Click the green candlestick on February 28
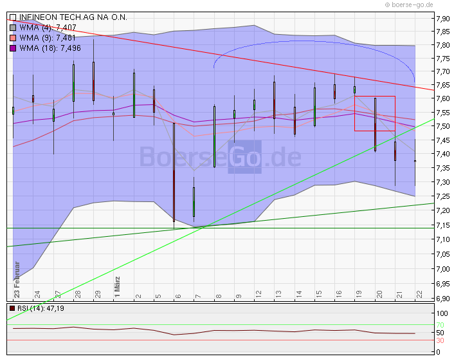The height and width of the screenshot is (361, 463). [73, 83]
